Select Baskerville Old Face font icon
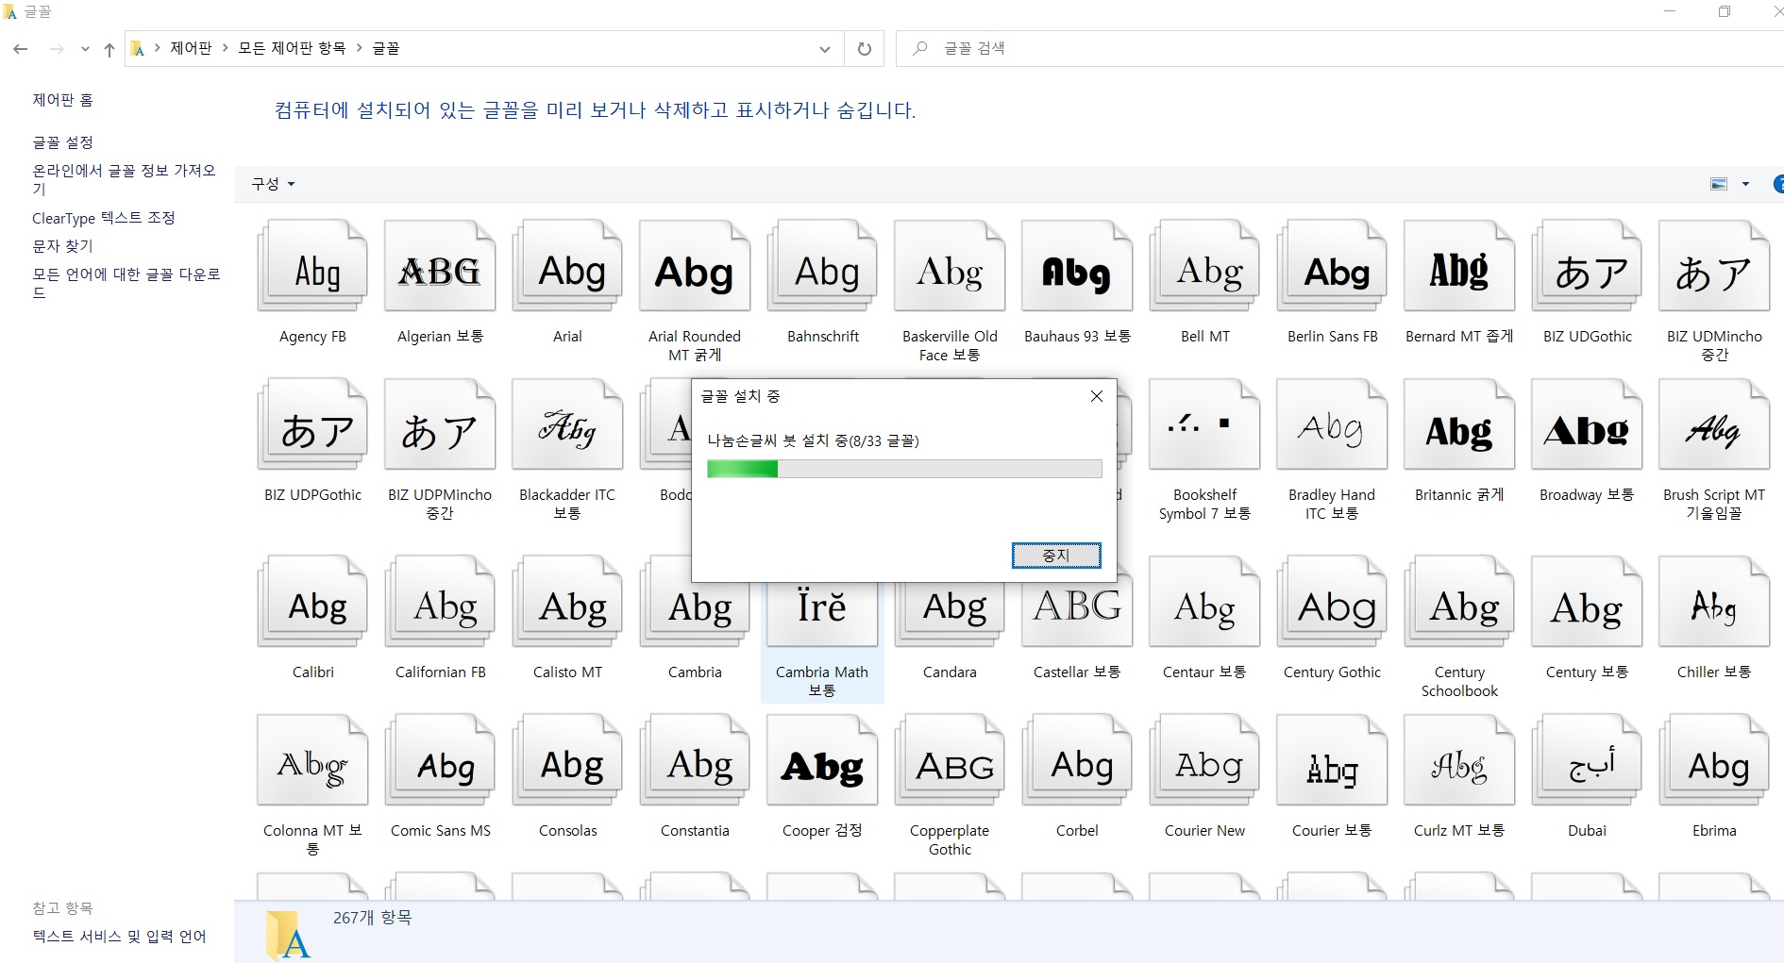 point(950,266)
